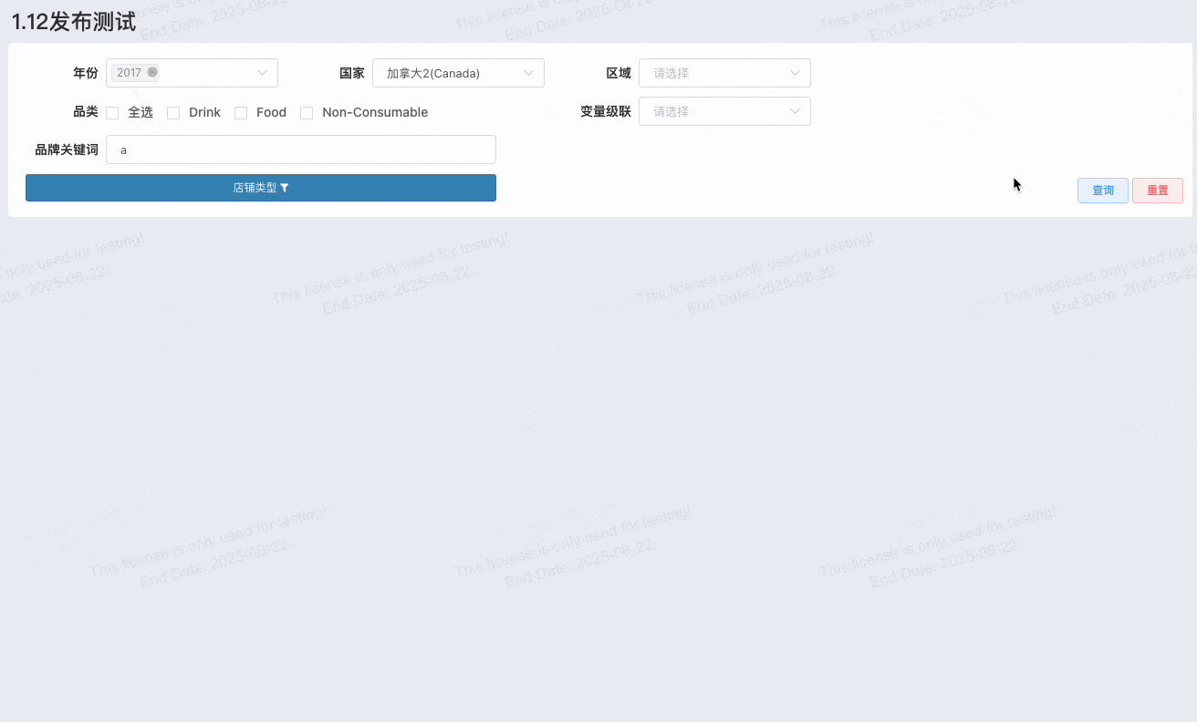Click the Non-Consumable label text
This screenshot has height=722, width=1197.
point(375,112)
